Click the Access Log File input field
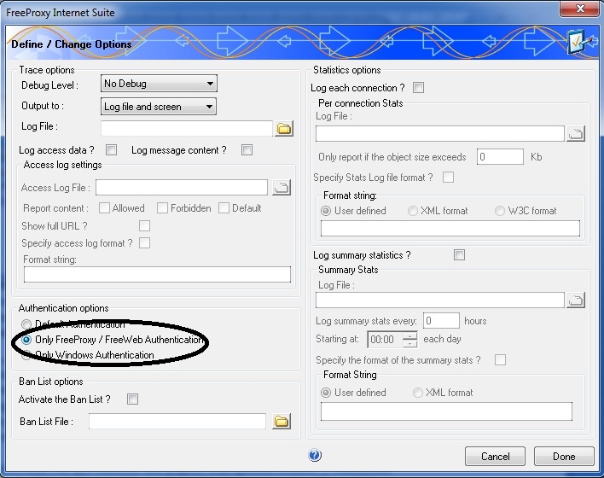 pyautogui.click(x=182, y=187)
